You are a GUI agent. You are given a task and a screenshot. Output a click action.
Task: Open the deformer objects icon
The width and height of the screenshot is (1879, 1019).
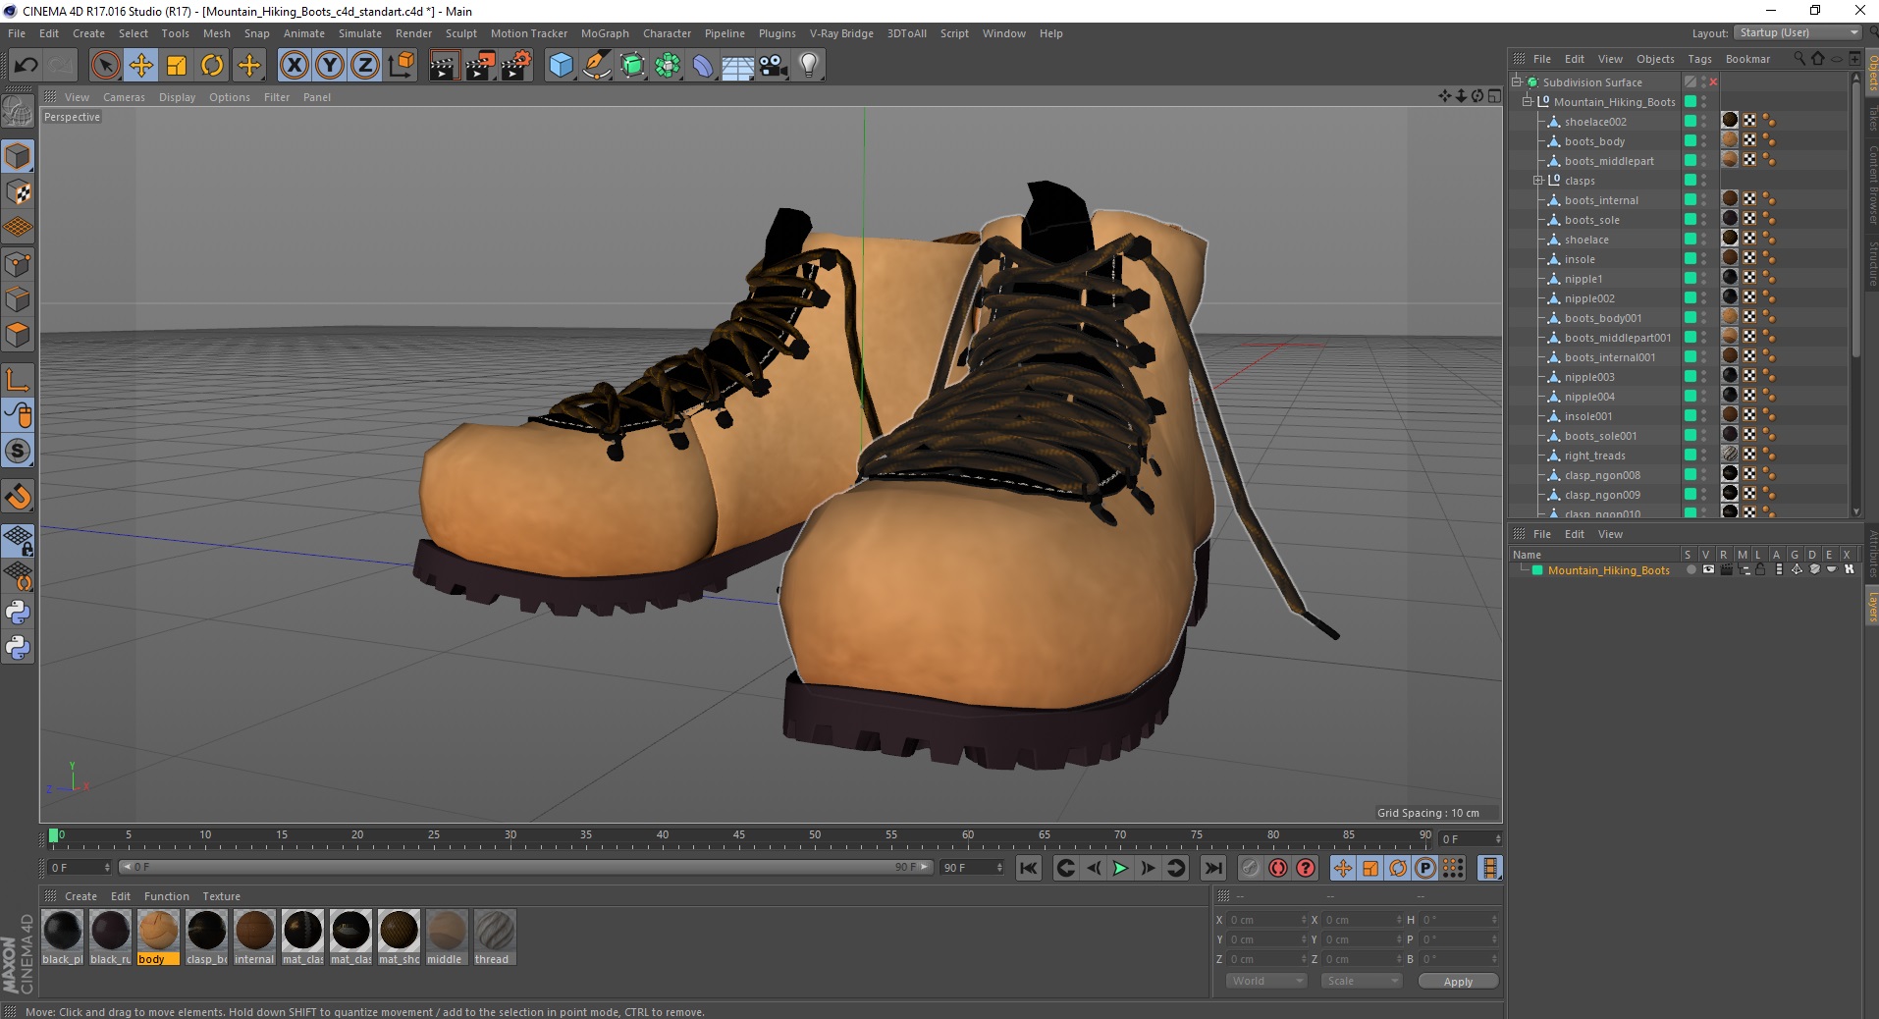tap(704, 66)
